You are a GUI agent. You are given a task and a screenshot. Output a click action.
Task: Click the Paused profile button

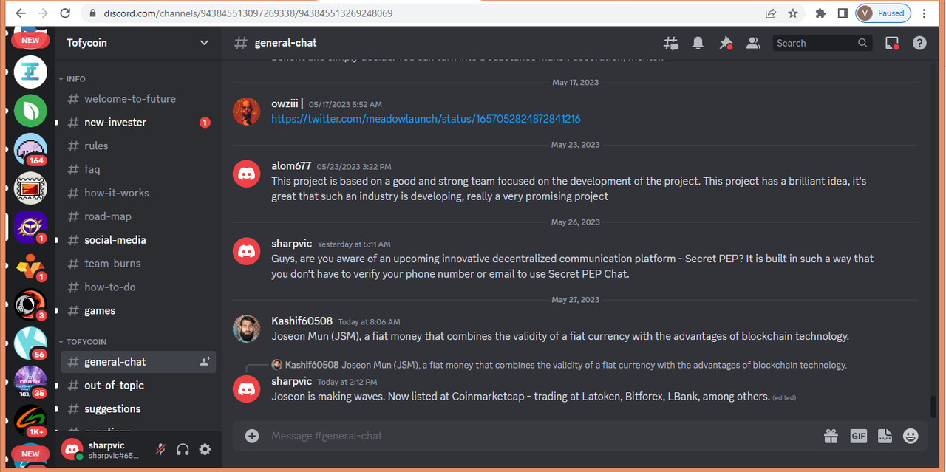(883, 13)
